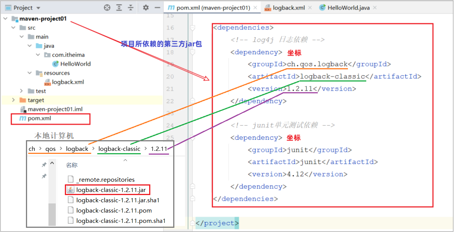Collapse the maven-project01 tree node
This screenshot has width=454, height=232.
pyautogui.click(x=5, y=18)
